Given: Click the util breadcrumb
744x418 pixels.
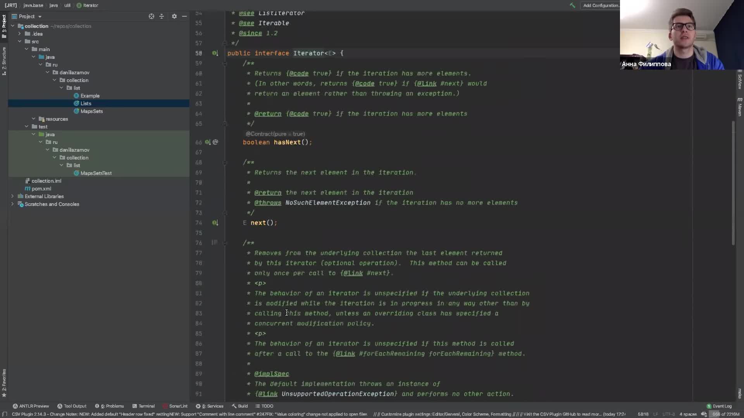Looking at the screenshot, I should [x=67, y=5].
